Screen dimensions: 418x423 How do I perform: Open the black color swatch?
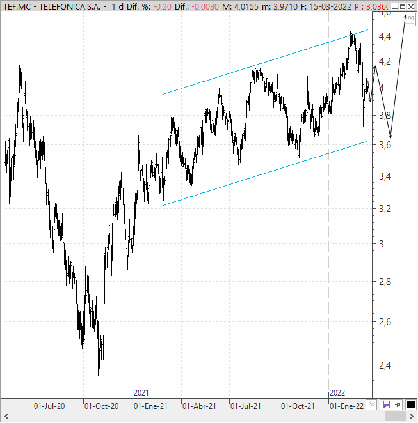point(411,405)
